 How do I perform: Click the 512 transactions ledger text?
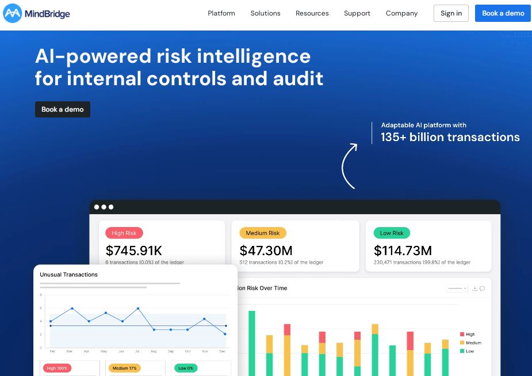pyautogui.click(x=281, y=262)
